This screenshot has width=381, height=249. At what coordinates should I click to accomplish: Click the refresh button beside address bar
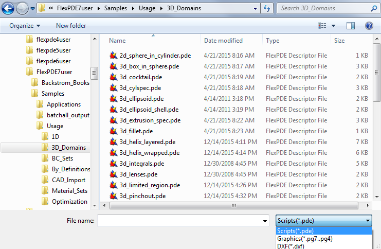pos(267,9)
